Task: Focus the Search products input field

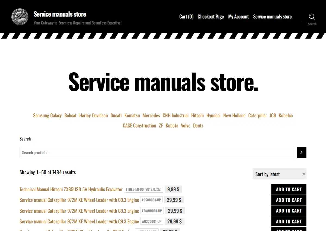Action: (x=157, y=152)
